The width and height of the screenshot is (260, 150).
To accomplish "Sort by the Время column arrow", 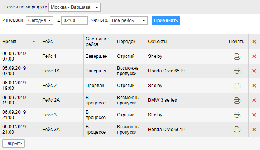I will (34, 42).
